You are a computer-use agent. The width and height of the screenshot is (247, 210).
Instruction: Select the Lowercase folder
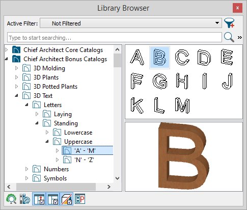78,133
